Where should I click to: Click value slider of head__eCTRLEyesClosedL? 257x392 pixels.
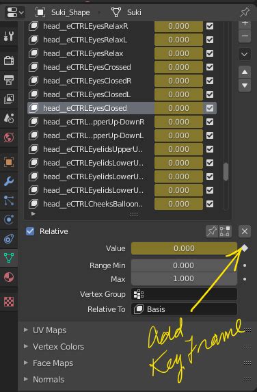(178, 94)
